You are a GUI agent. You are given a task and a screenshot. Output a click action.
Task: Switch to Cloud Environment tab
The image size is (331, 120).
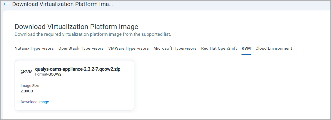coord(274,48)
